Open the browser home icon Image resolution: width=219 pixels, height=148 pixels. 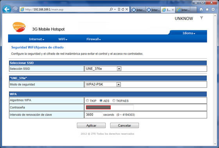click(201, 9)
